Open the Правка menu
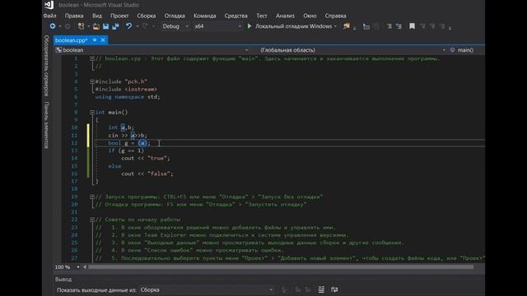The height and width of the screenshot is (296, 527). pos(74,16)
